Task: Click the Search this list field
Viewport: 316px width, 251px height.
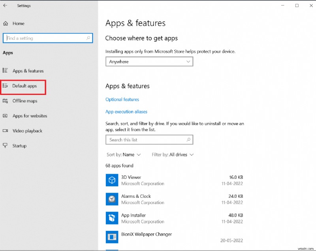Action: point(146,140)
